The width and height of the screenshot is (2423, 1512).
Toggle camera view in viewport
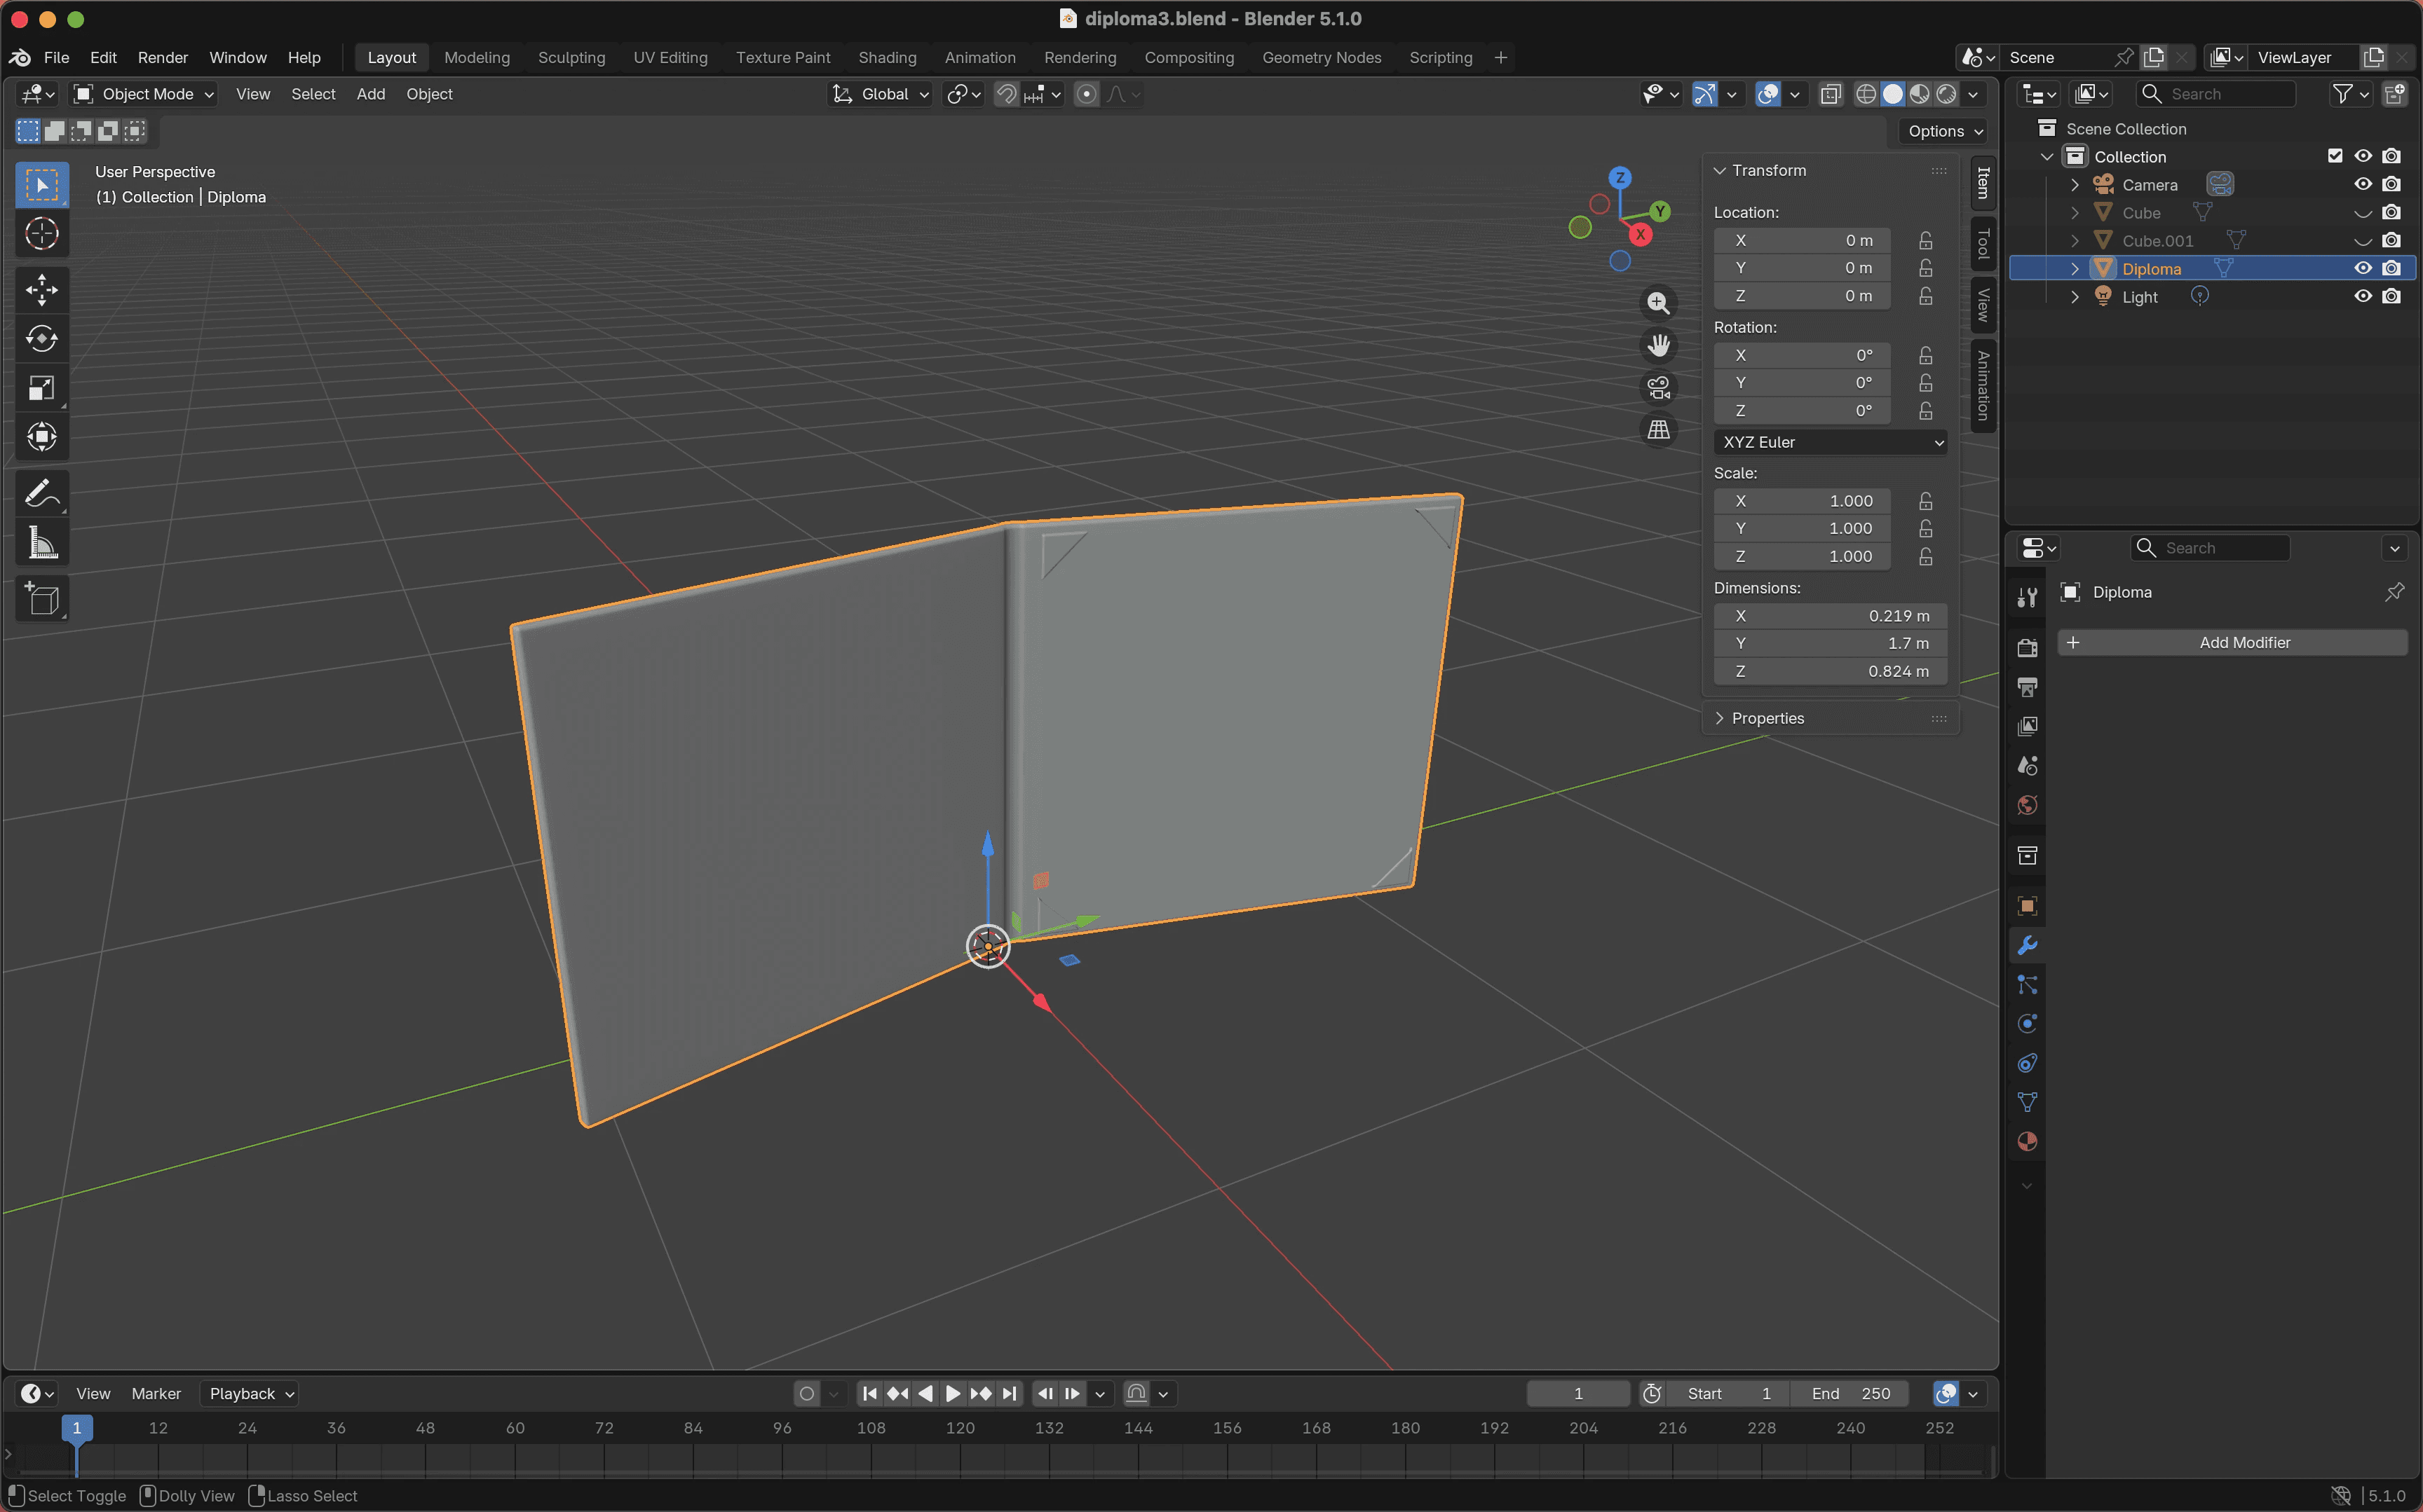[1657, 387]
